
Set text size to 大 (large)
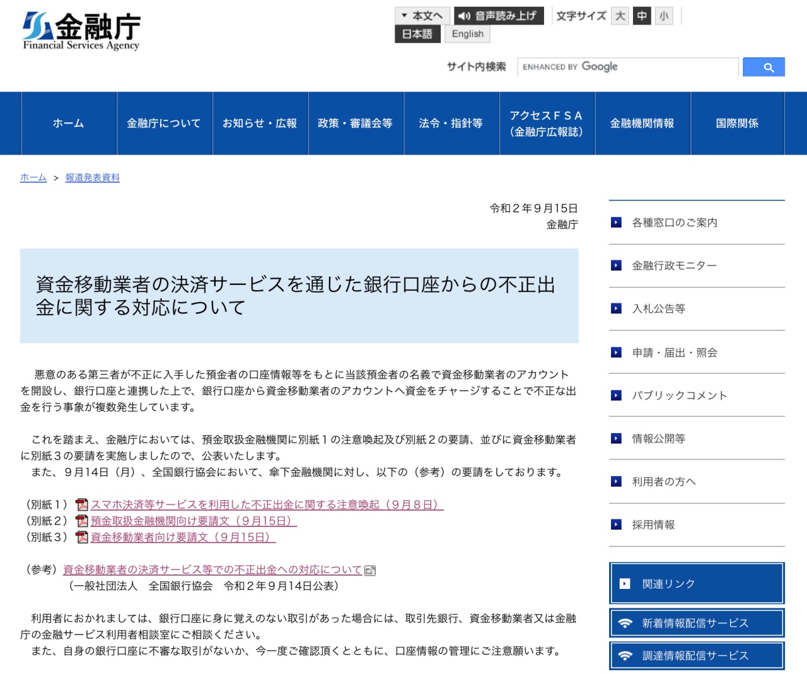pyautogui.click(x=620, y=16)
